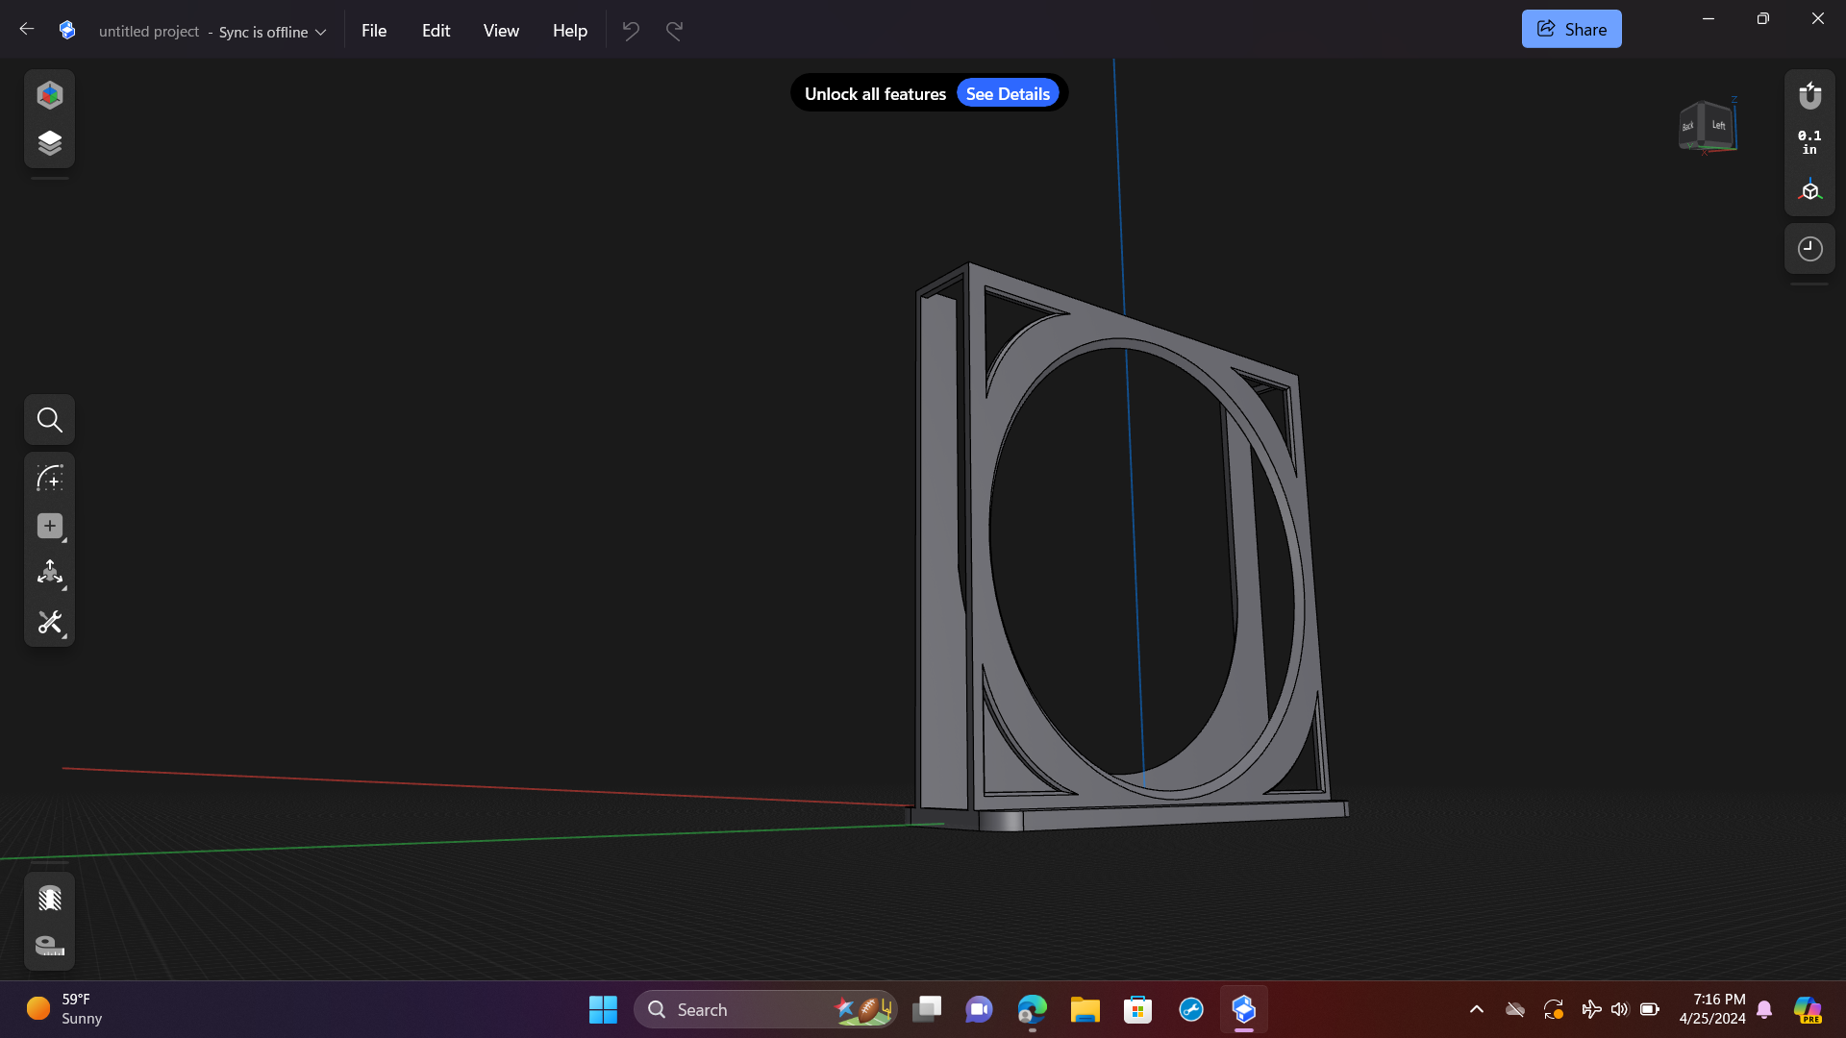This screenshot has width=1846, height=1038.
Task: Open the Add body tool
Action: 49,526
